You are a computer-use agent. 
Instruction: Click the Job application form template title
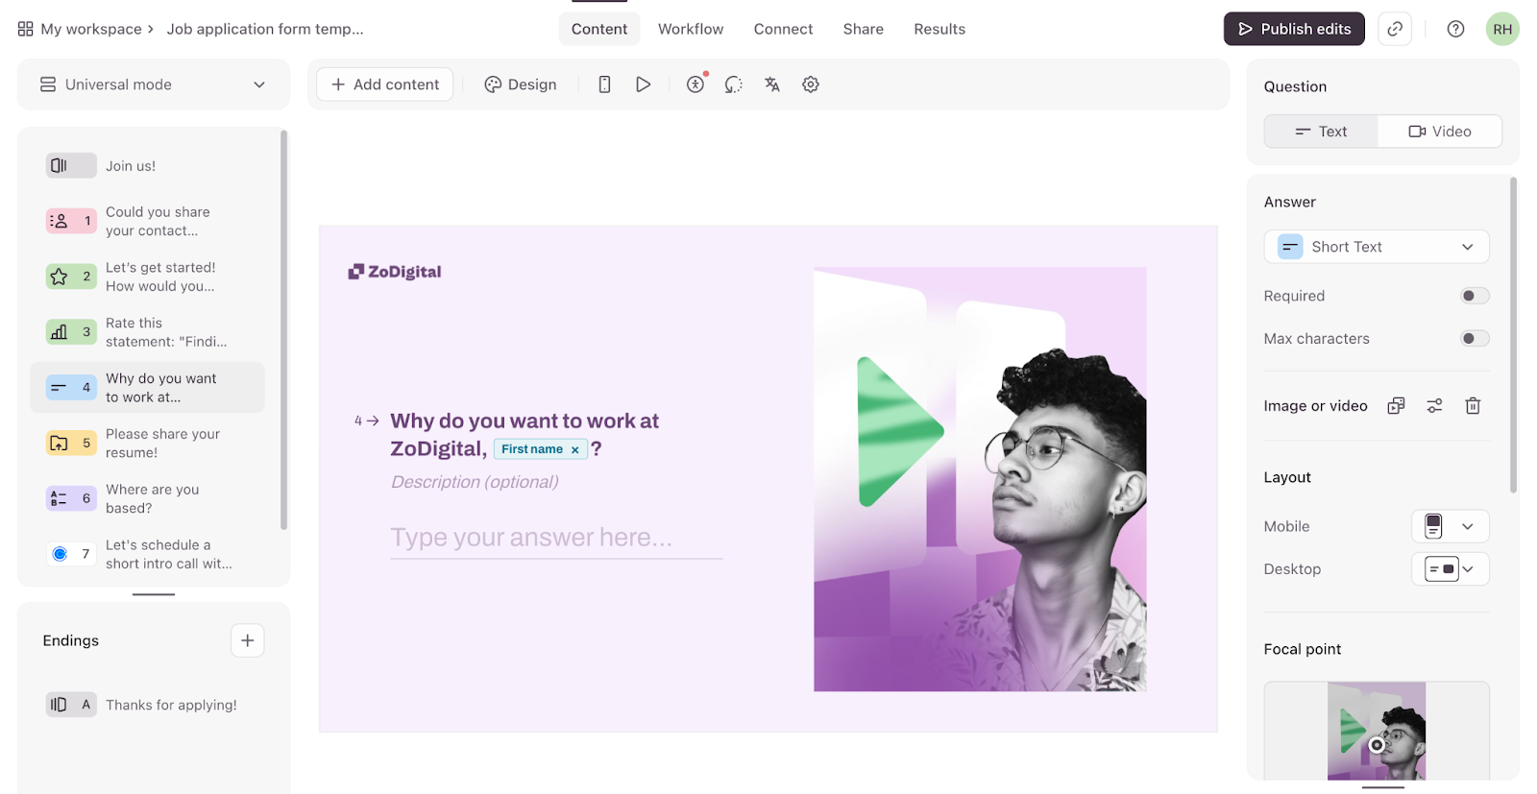(265, 29)
